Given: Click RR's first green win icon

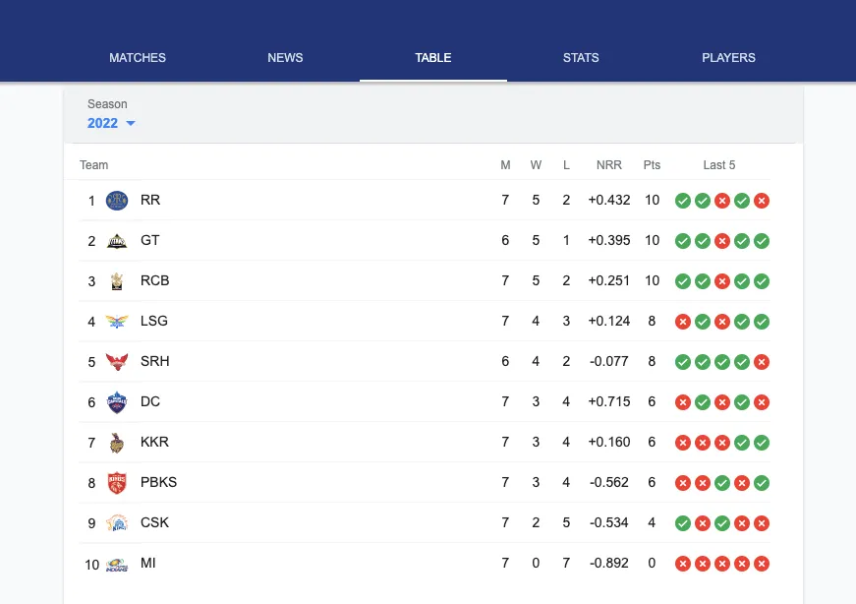Looking at the screenshot, I should pyautogui.click(x=683, y=201).
